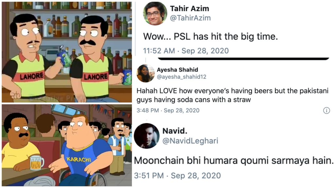Screen dimensions: 335x188
Task: Click the Tahir Azim display name
Action: (x=189, y=8)
